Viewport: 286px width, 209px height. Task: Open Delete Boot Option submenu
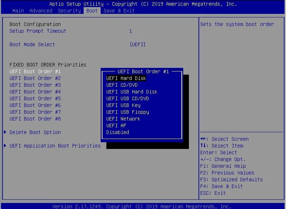pos(35,132)
